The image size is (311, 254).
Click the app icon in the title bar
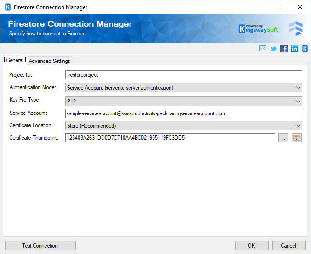8,7
